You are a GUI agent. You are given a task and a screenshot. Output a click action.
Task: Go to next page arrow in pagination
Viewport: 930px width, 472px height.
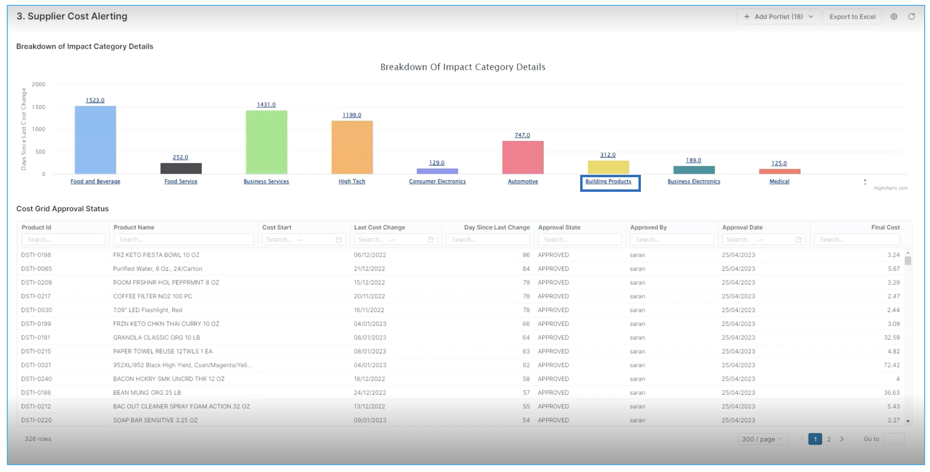click(x=842, y=439)
